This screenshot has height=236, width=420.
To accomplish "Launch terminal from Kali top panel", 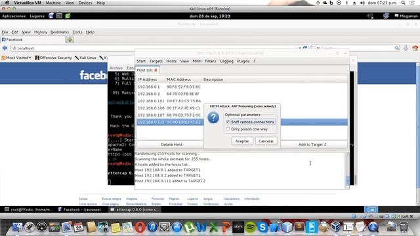I will tap(59, 16).
